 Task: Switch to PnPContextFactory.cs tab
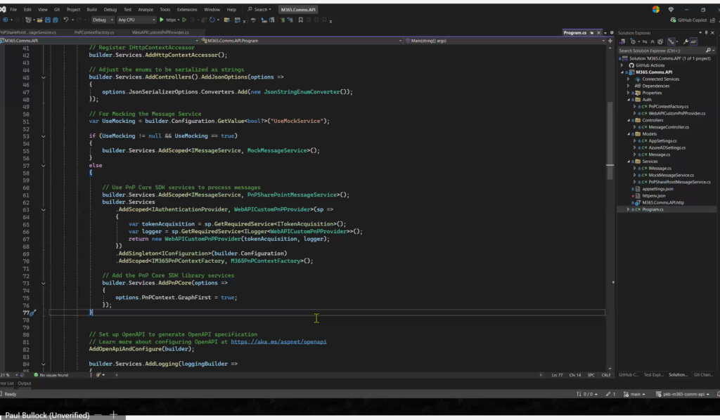94,32
